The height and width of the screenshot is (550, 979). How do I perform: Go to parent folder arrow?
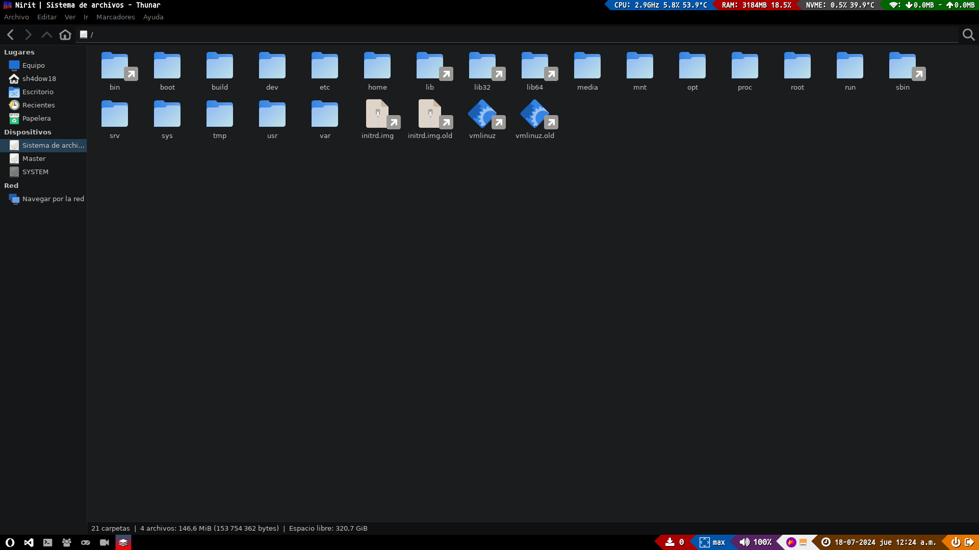click(x=46, y=35)
